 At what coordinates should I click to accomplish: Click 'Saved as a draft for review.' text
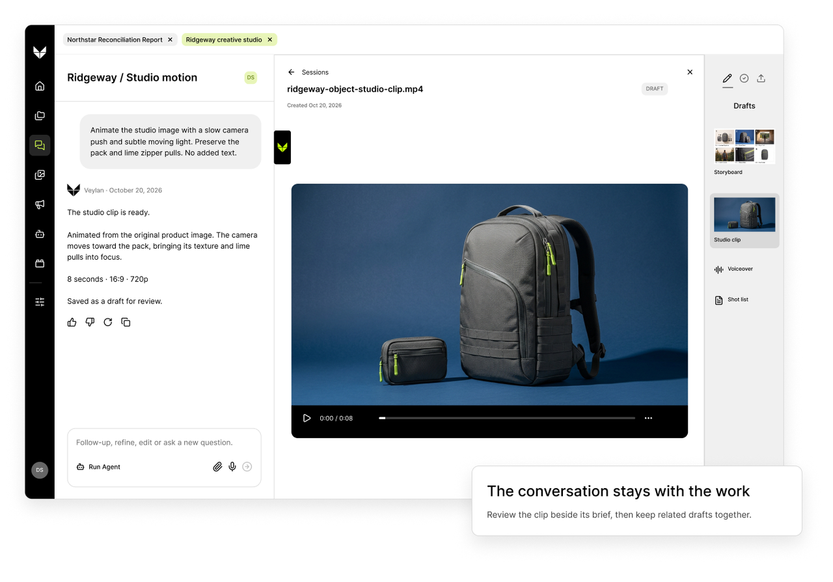pyautogui.click(x=115, y=301)
